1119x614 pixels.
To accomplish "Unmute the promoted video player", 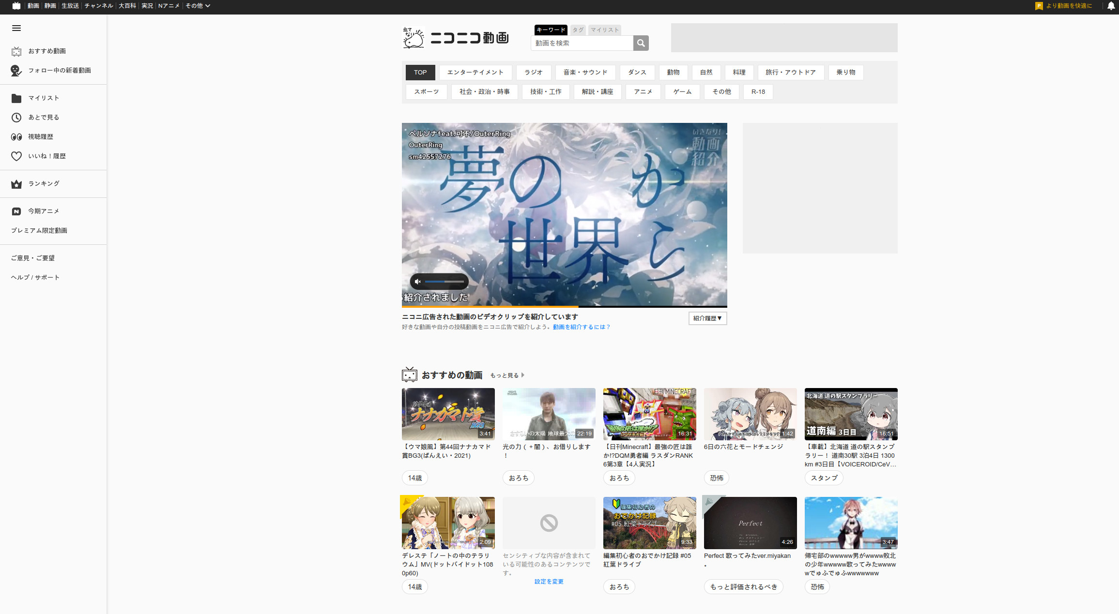I will pyautogui.click(x=418, y=281).
